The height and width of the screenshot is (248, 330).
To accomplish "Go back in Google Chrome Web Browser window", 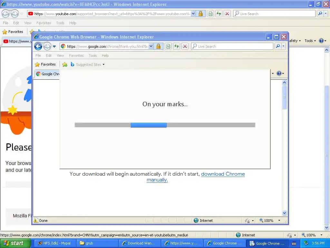I will click(38, 46).
